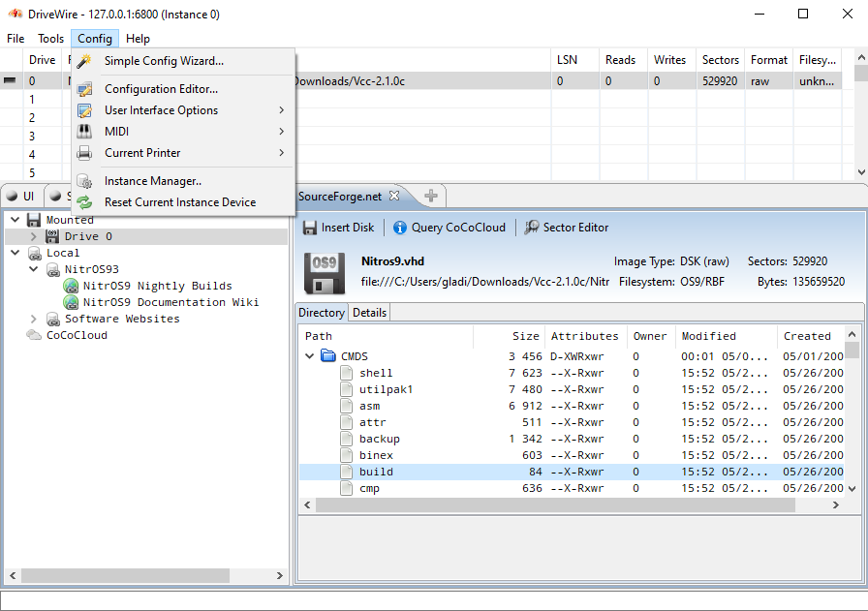Click the Query CoCoCloud info icon
The image size is (868, 611).
pyautogui.click(x=399, y=228)
